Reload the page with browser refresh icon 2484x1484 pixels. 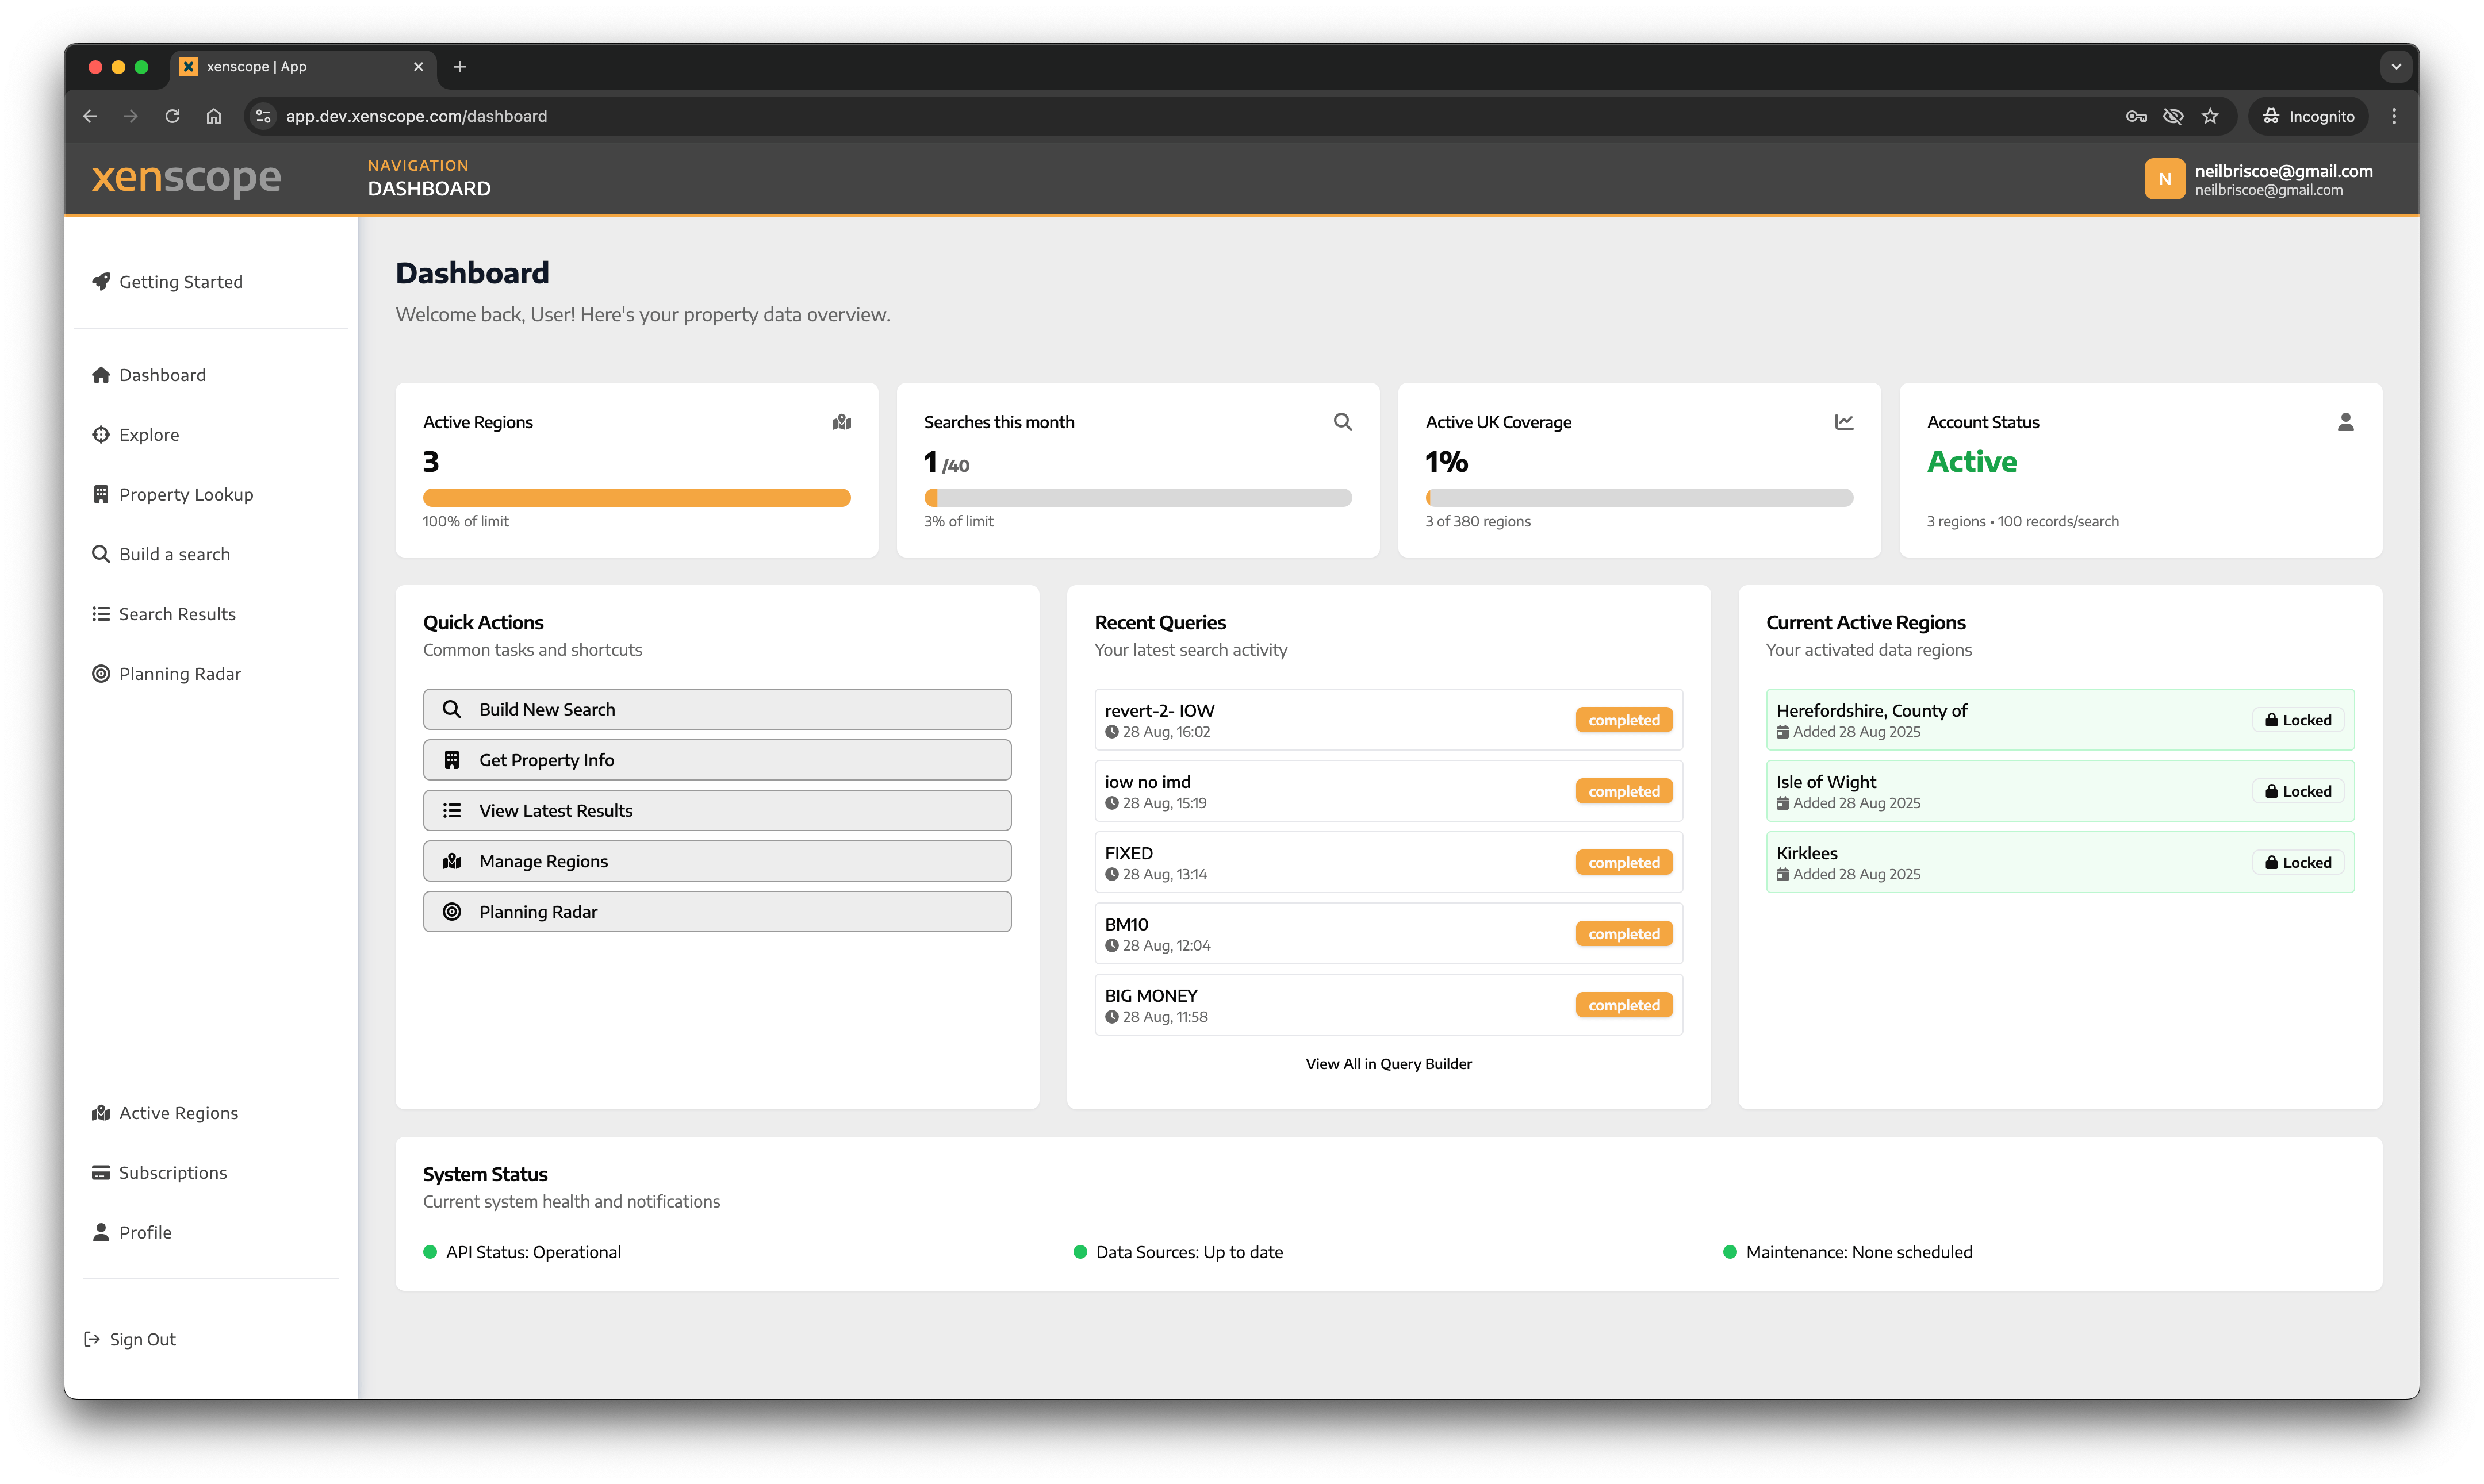click(x=172, y=116)
